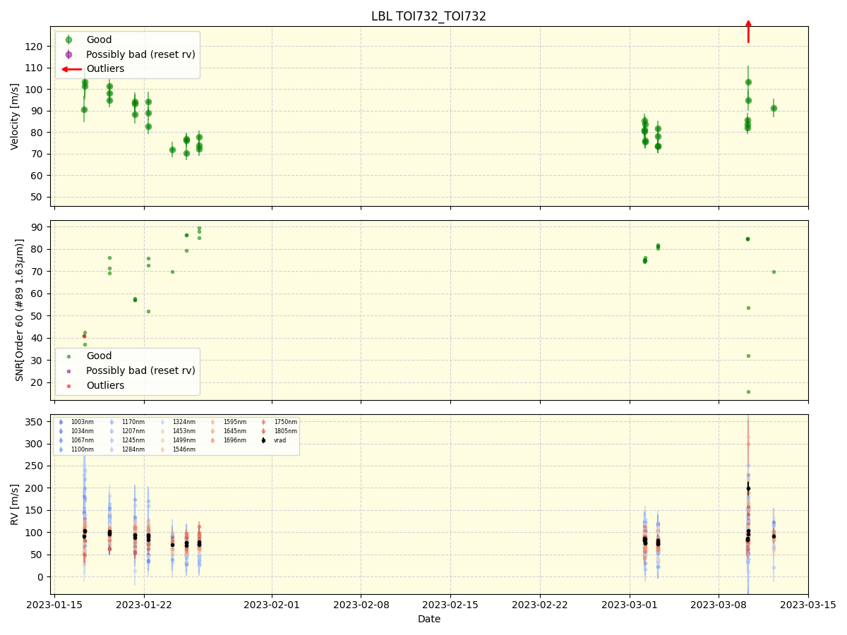Click the 1696nm legend entry
847x635 pixels.
[234, 440]
